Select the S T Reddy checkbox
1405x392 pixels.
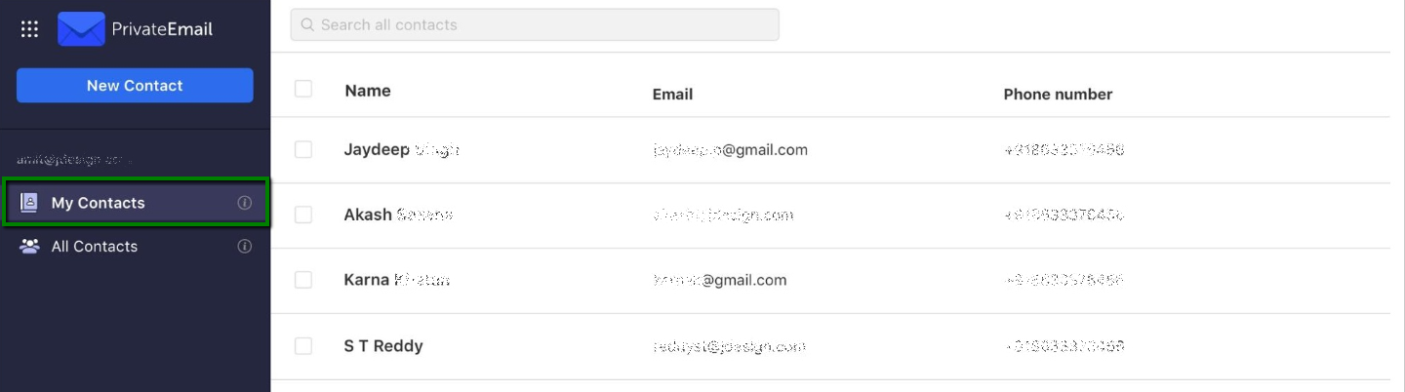(303, 346)
